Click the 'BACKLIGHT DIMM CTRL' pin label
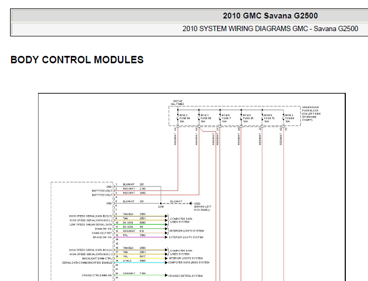The width and height of the screenshot is (368, 281). coord(97,258)
